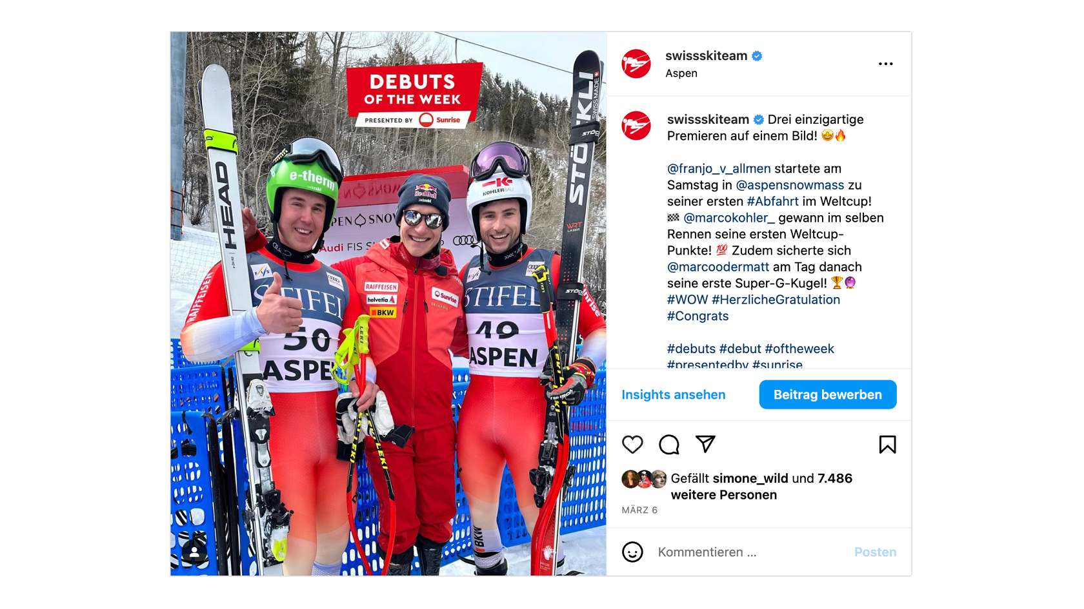The width and height of the screenshot is (1084, 609).
Task: Click into the Kommentieren input field
Action: (x=748, y=552)
